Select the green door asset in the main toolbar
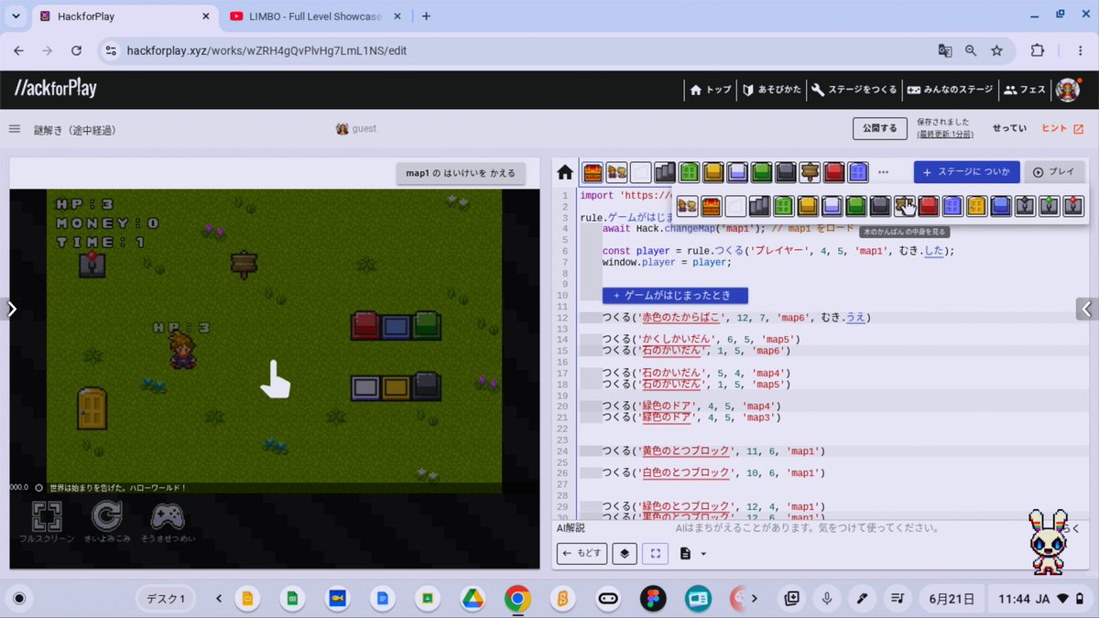Viewport: 1099px width, 618px height. (690, 172)
